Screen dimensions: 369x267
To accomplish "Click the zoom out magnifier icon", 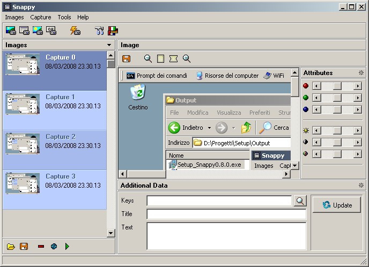I will [148, 58].
